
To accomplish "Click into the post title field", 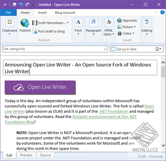I will coord(80,68).
